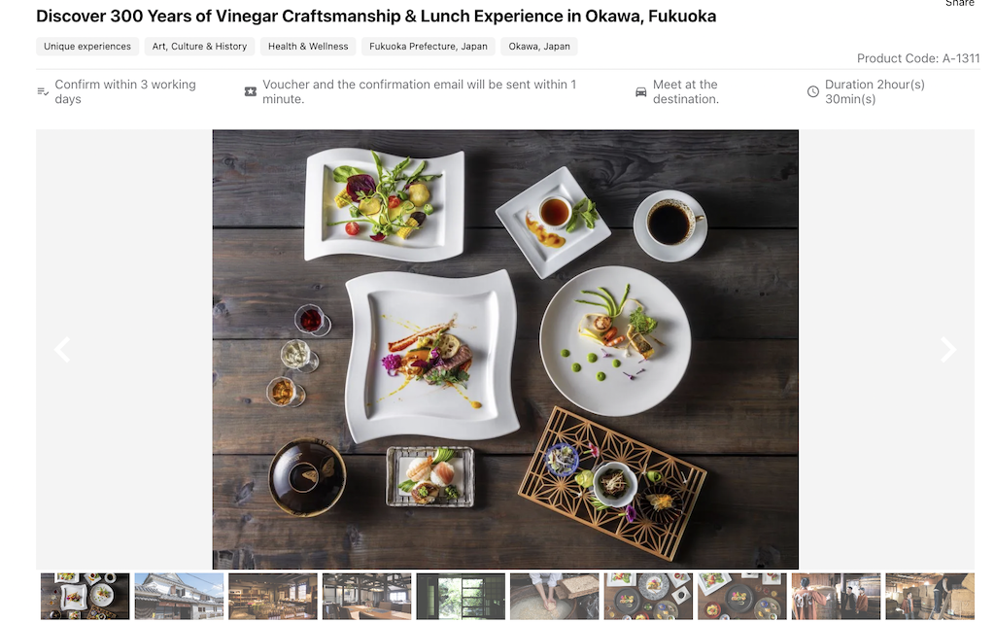Image resolution: width=995 pixels, height=623 pixels.
Task: Open the Art, Culture & History tag
Action: point(199,47)
